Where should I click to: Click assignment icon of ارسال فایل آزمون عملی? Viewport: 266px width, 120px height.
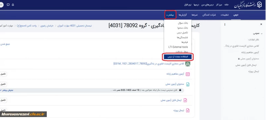click(x=185, y=100)
